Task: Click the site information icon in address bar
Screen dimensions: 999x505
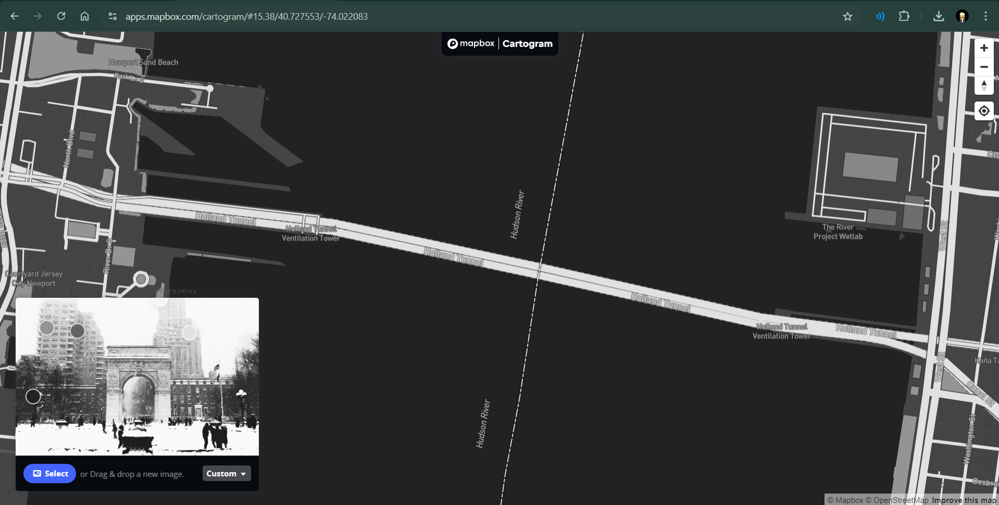Action: (113, 16)
